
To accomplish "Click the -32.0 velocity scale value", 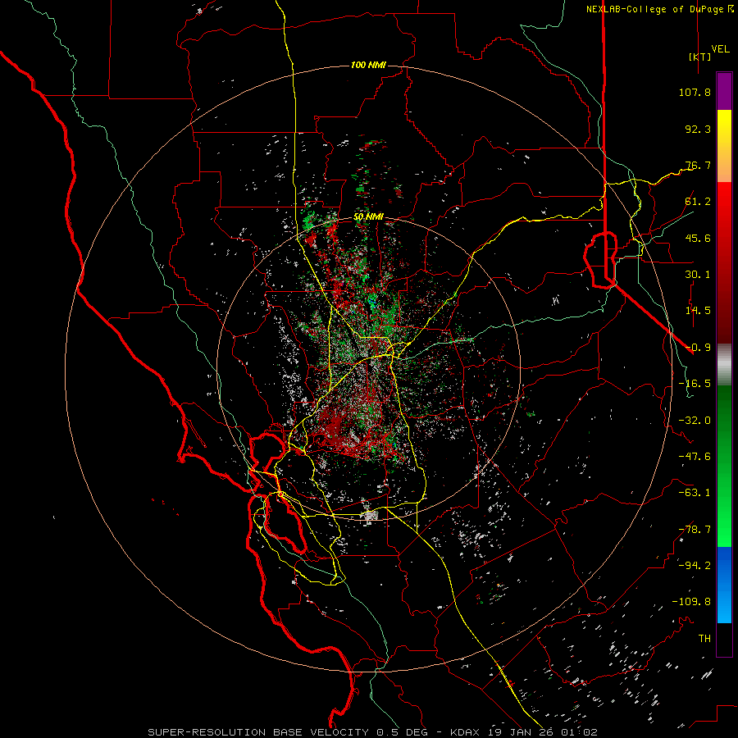I will click(695, 421).
